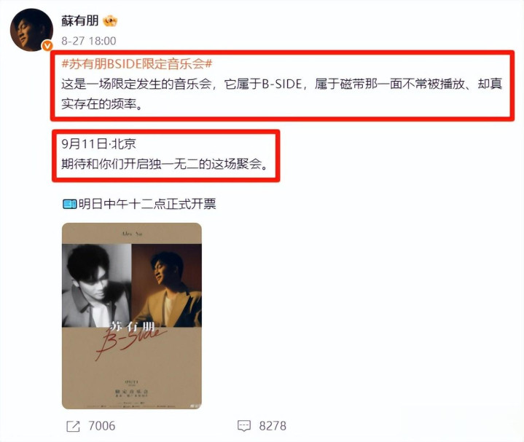Click the repost share icon

coord(73,426)
